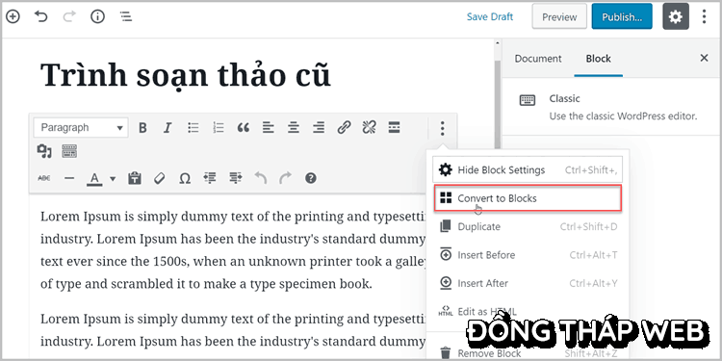Screen dimensions: 722x361
Task: Click the Add block plus icon
Action: pyautogui.click(x=13, y=17)
